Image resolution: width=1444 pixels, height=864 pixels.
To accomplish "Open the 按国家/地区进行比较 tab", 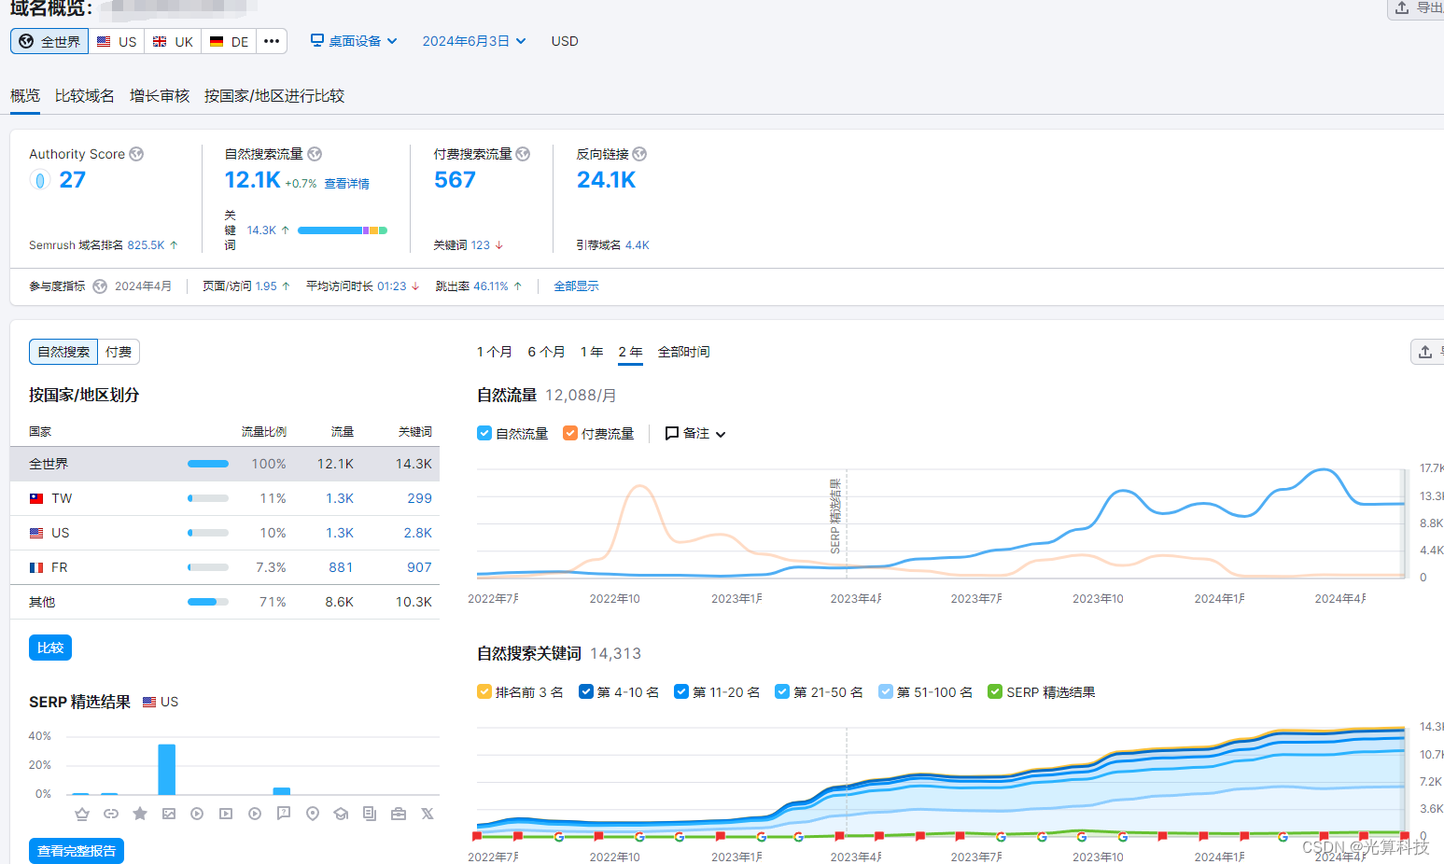I will point(274,96).
